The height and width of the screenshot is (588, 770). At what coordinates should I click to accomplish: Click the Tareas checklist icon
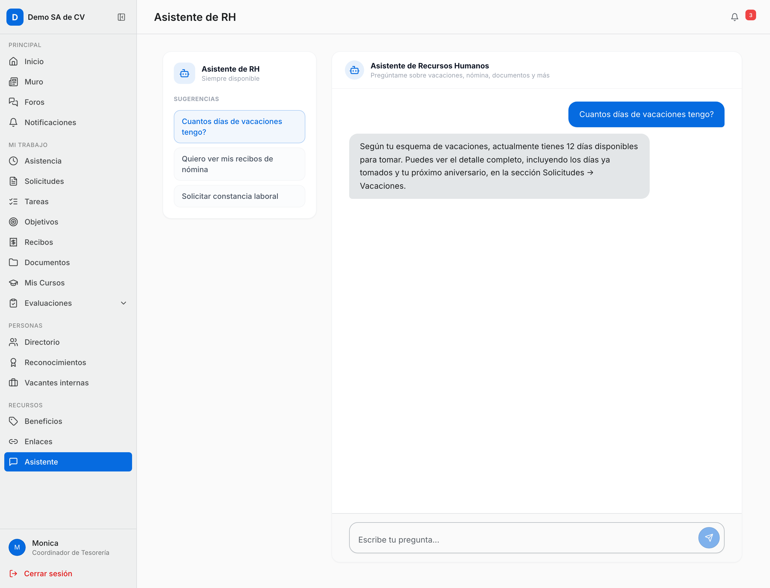click(13, 201)
